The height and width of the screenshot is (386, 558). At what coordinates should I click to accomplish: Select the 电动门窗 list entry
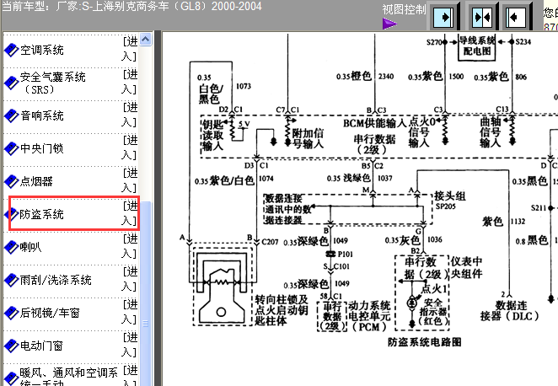pos(41,346)
